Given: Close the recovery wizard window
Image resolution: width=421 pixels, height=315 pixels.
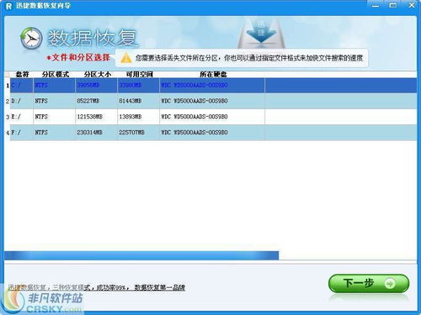Looking at the screenshot, I should click(x=412, y=5).
